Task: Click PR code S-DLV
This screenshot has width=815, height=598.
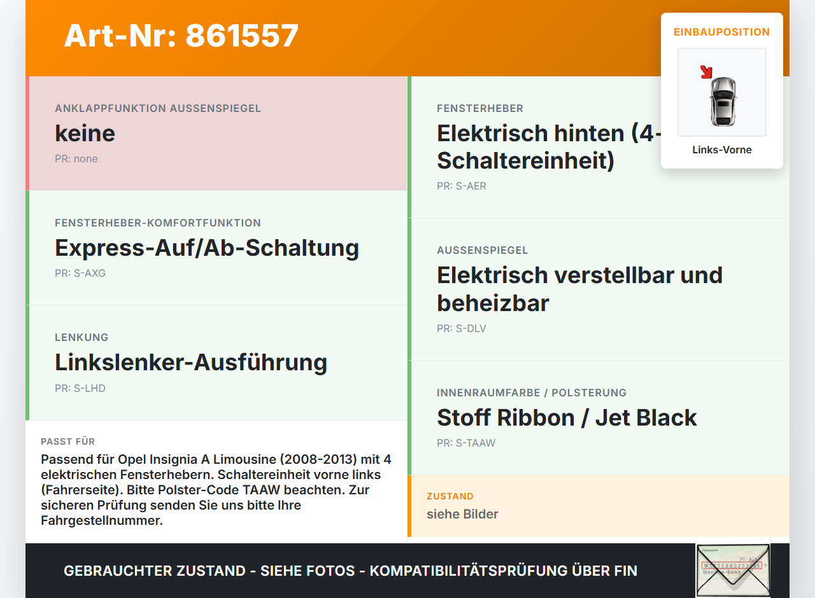Action: tap(462, 328)
